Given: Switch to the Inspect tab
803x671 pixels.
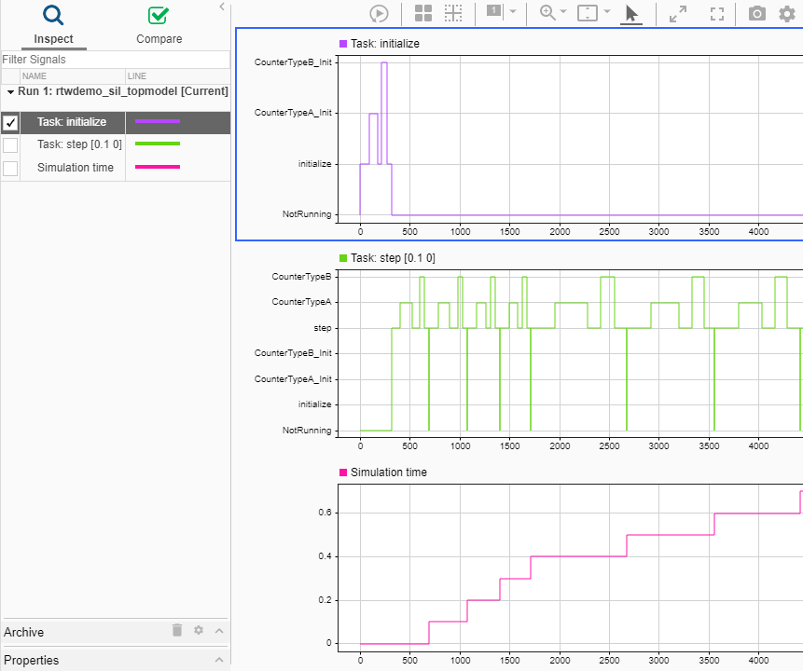Looking at the screenshot, I should (53, 25).
